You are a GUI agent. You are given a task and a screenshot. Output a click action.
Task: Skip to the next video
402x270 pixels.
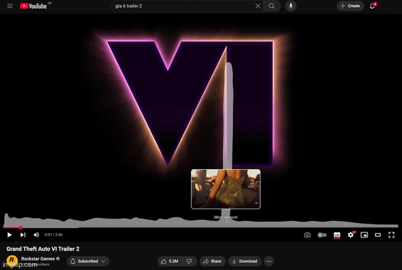point(23,235)
